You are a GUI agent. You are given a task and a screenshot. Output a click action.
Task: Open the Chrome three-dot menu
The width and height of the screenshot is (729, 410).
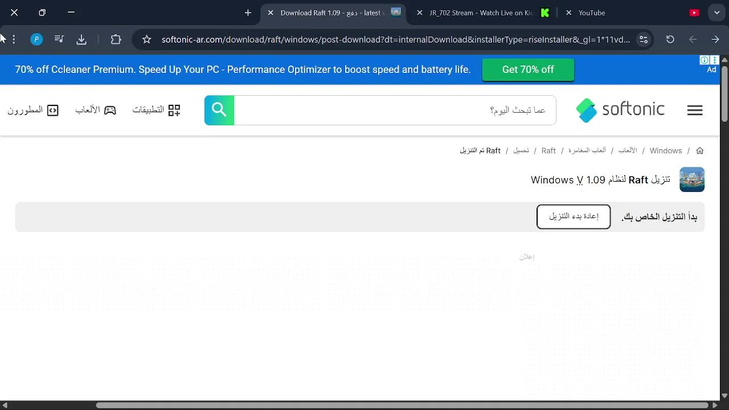pyautogui.click(x=14, y=39)
